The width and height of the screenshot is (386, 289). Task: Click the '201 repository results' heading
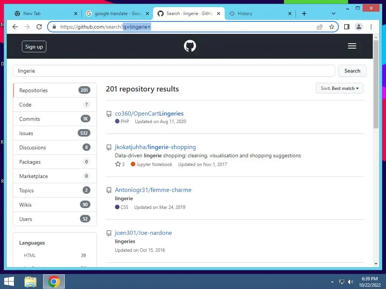click(142, 89)
